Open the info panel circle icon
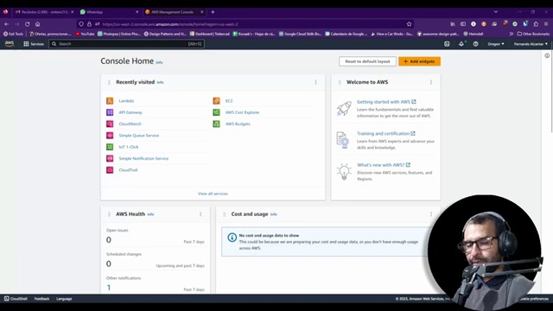 [547, 55]
